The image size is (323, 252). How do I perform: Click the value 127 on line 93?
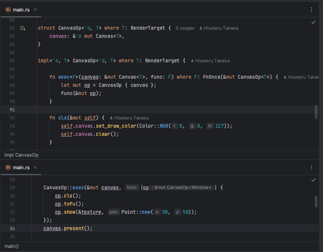click(x=219, y=126)
